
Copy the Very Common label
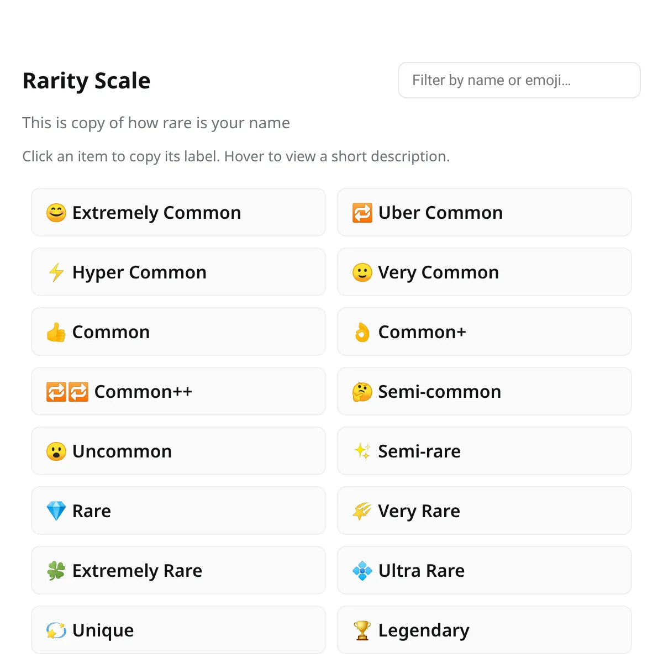point(485,272)
